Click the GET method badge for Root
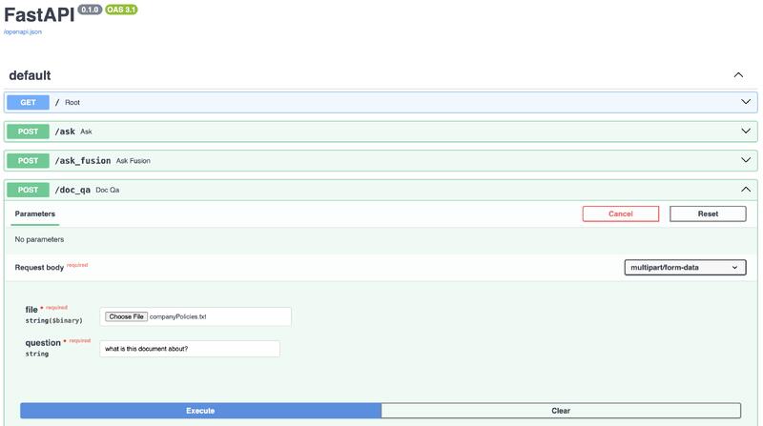This screenshot has height=426, width=763. (29, 102)
